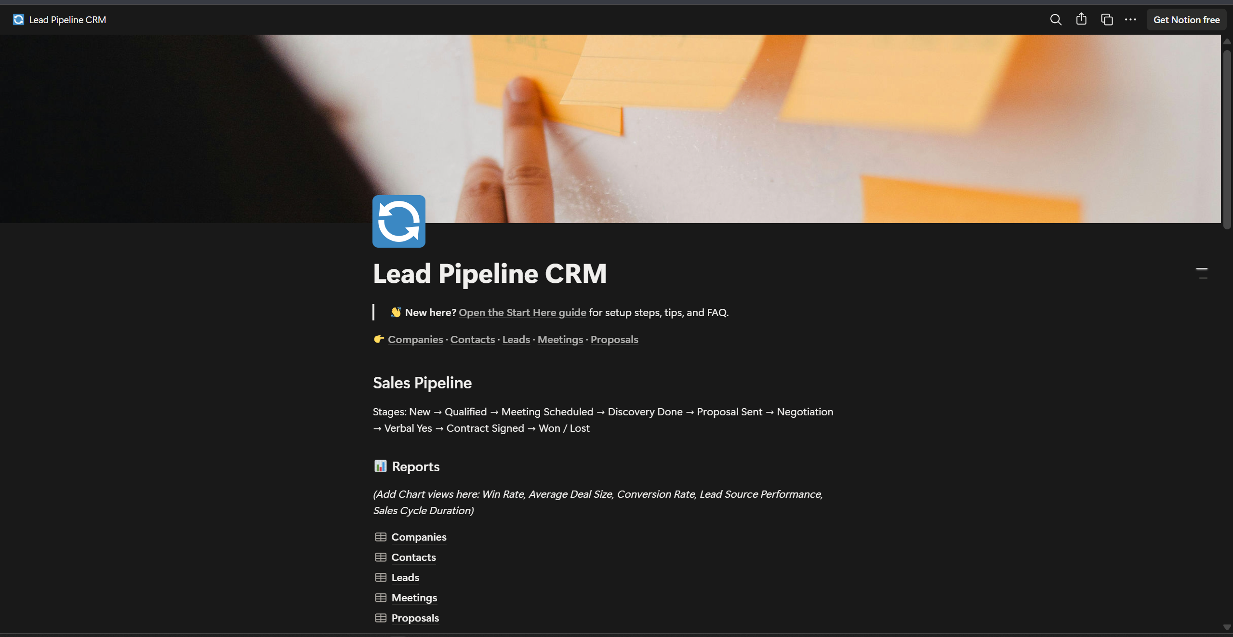Screen dimensions: 1233x637
Task: Click the scrollbar up arrow
Action: click(1227, 41)
